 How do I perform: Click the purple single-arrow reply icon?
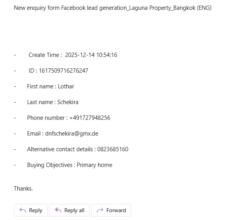(x=23, y=210)
